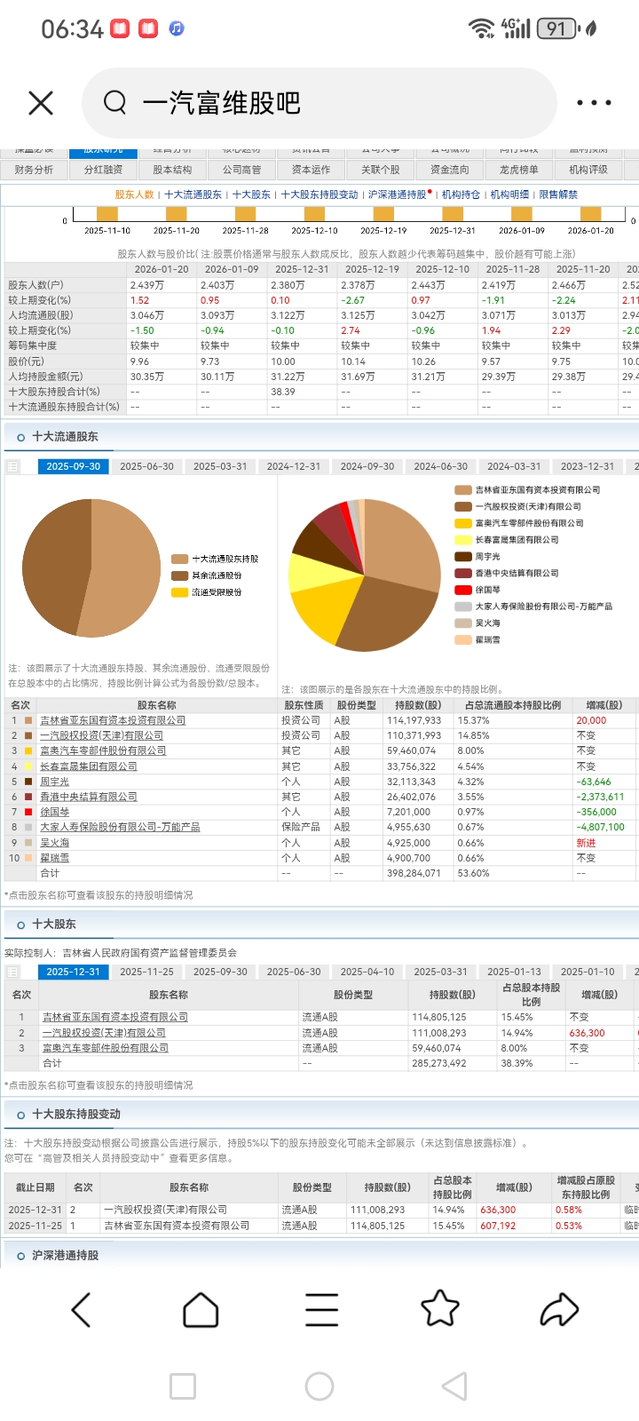Screen dimensions: 639x1421
Task: Click the 285,273,492 total in 十大股东
Action: pos(438,1063)
